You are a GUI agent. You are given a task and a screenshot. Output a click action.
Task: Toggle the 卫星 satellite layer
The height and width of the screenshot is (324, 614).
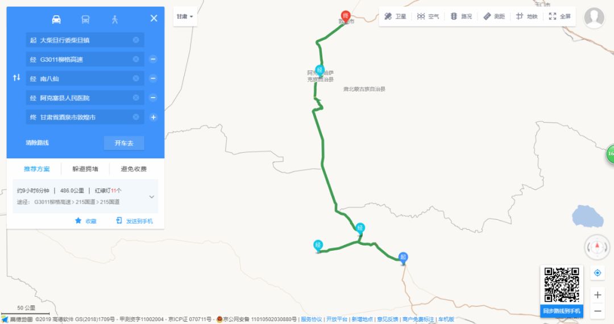(395, 16)
